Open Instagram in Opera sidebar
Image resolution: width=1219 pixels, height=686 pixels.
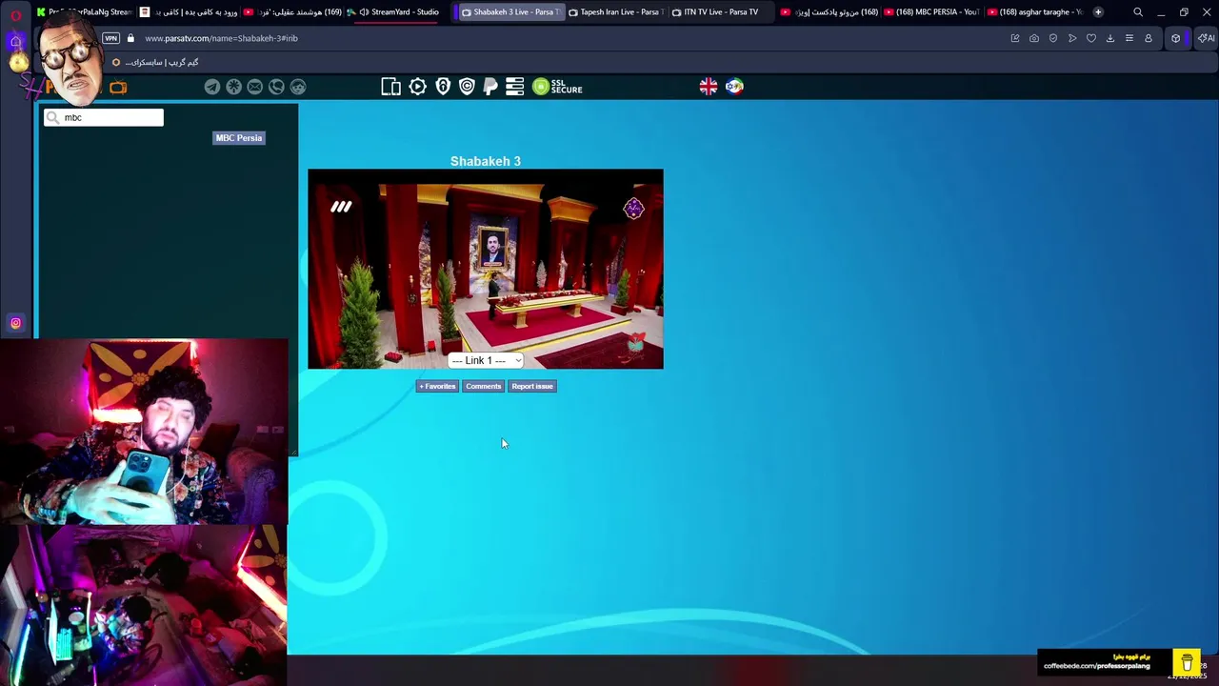tap(15, 323)
